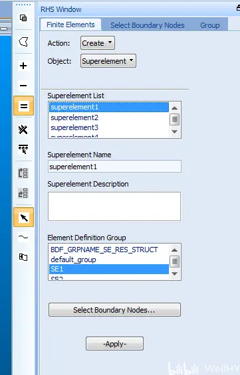Select SE1 in Element Definition Group
Viewport: 240px width, 375px height.
(x=109, y=269)
